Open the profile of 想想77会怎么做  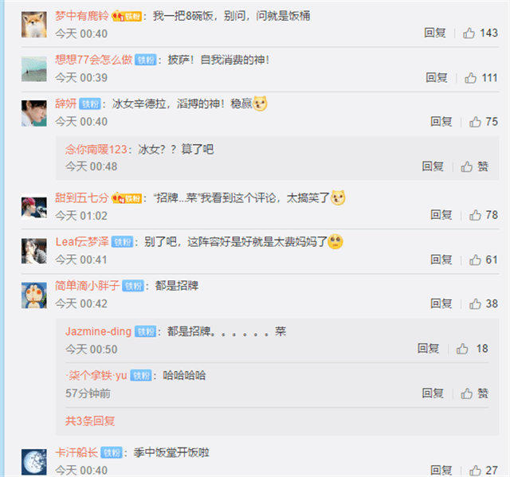[94, 60]
